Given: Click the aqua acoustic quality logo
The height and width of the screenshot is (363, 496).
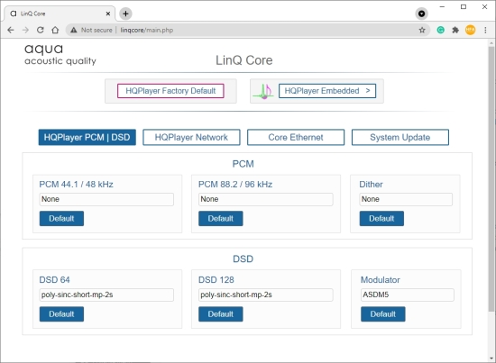Looking at the screenshot, I should tap(60, 54).
